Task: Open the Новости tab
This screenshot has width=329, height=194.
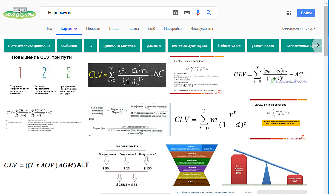Action: 93,29
